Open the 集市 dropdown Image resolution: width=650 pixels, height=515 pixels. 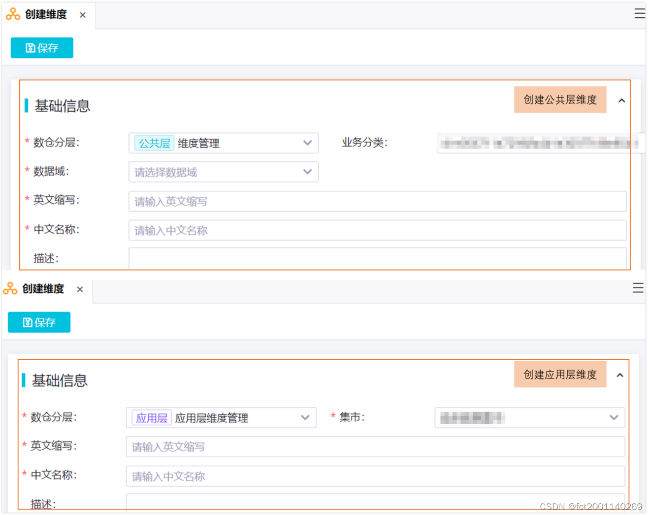tap(530, 418)
